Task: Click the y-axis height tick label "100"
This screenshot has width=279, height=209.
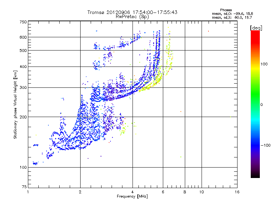Action: click(23, 167)
